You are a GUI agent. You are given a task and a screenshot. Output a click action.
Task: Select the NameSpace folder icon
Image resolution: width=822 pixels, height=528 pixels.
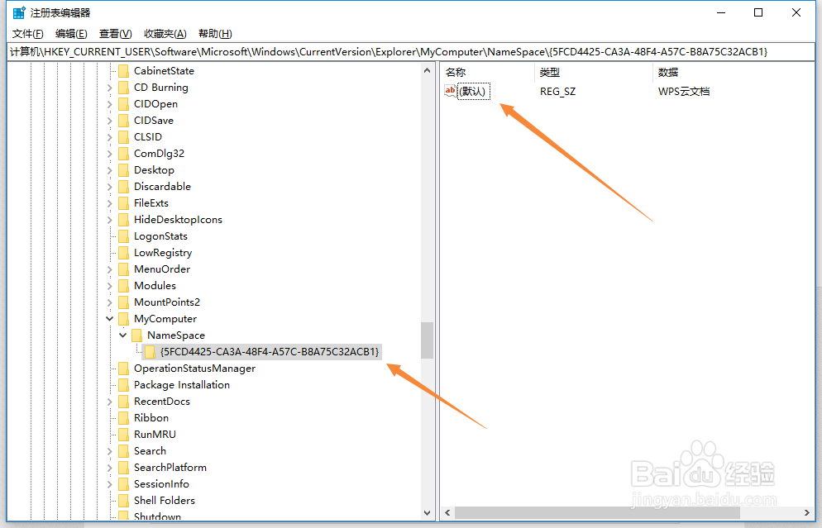[x=136, y=335]
